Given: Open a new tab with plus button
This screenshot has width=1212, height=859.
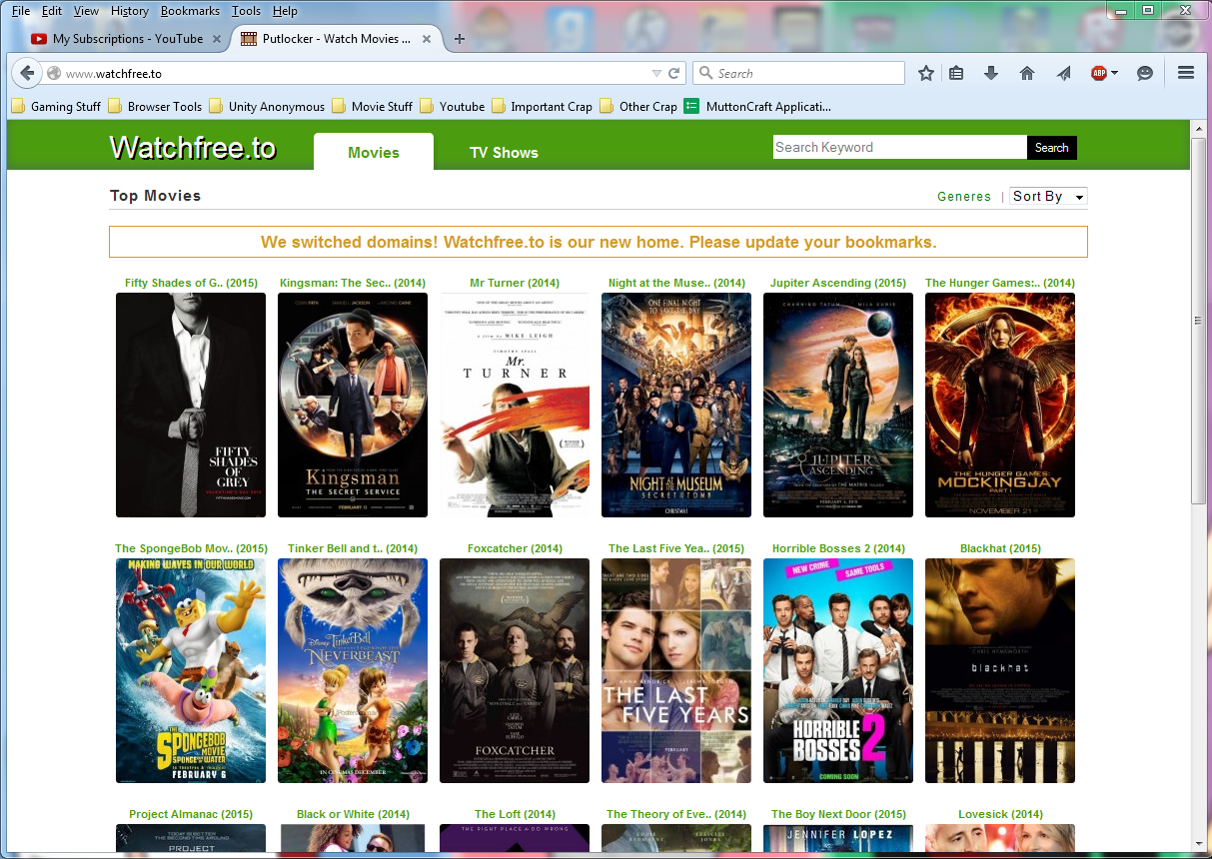Looking at the screenshot, I should [x=460, y=39].
